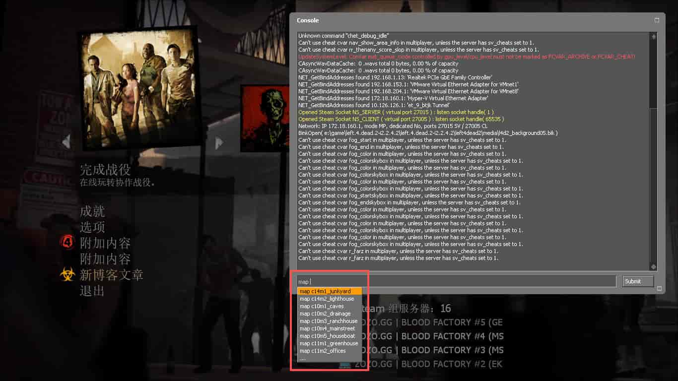Viewport: 678px width, 381px height.
Task: Click the Console title bar text
Action: click(x=308, y=20)
